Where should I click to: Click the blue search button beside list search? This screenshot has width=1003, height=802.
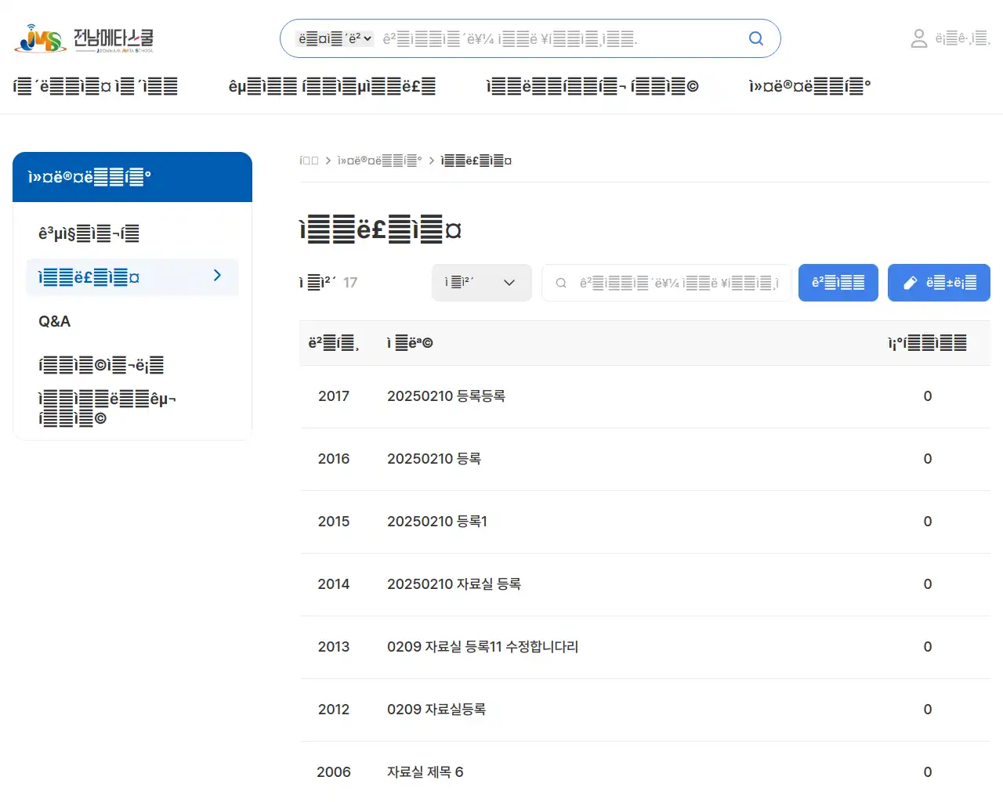[838, 283]
